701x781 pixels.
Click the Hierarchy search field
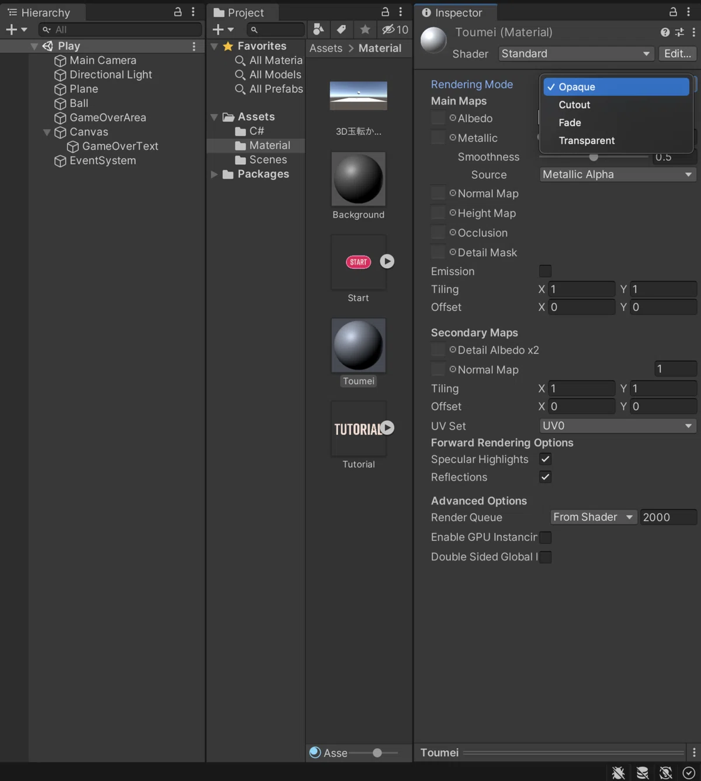[x=121, y=29]
